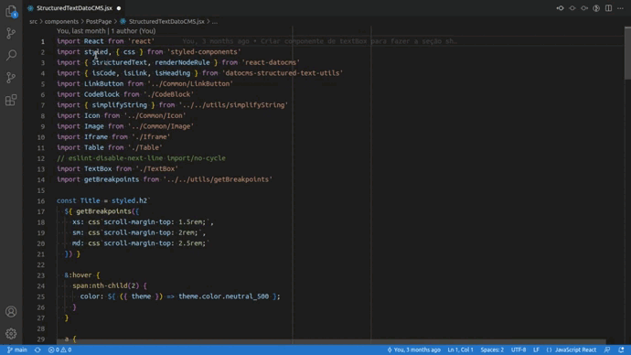631x355 pixels.
Task: Click the '...' breadcrumb symbol entry
Action: pos(215,21)
